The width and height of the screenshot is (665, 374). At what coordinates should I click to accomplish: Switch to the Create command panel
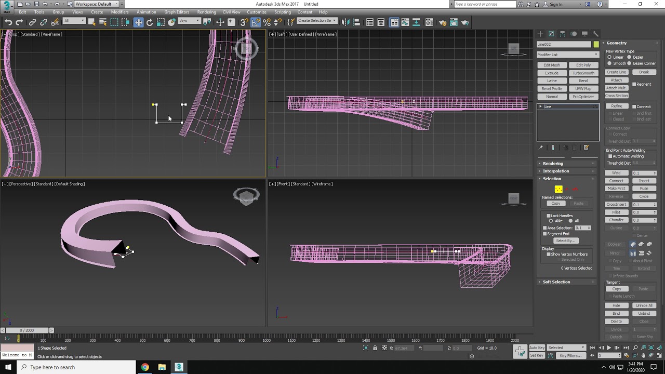tap(540, 34)
